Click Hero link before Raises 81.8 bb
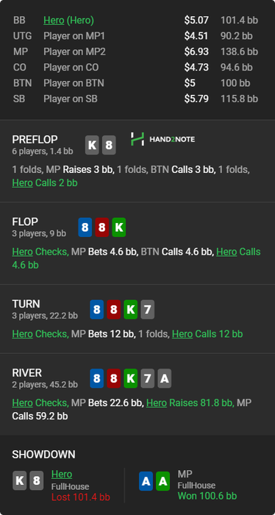The height and width of the screenshot is (515, 275). click(x=157, y=402)
